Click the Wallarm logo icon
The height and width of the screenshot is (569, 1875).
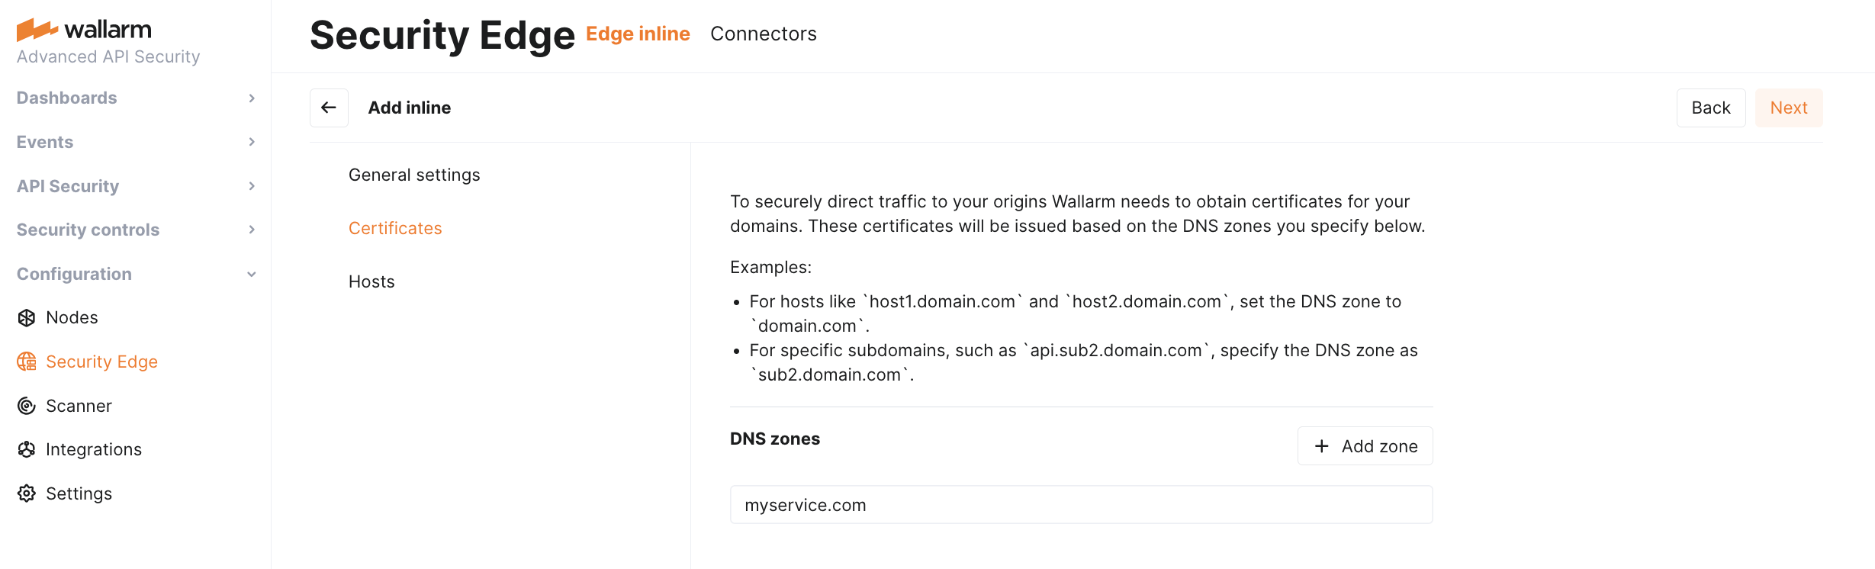37,30
